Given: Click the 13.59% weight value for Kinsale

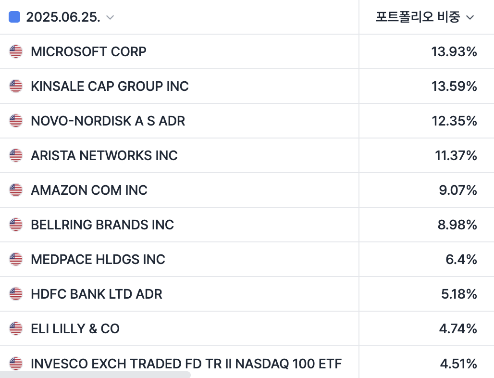Looking at the screenshot, I should 454,86.
